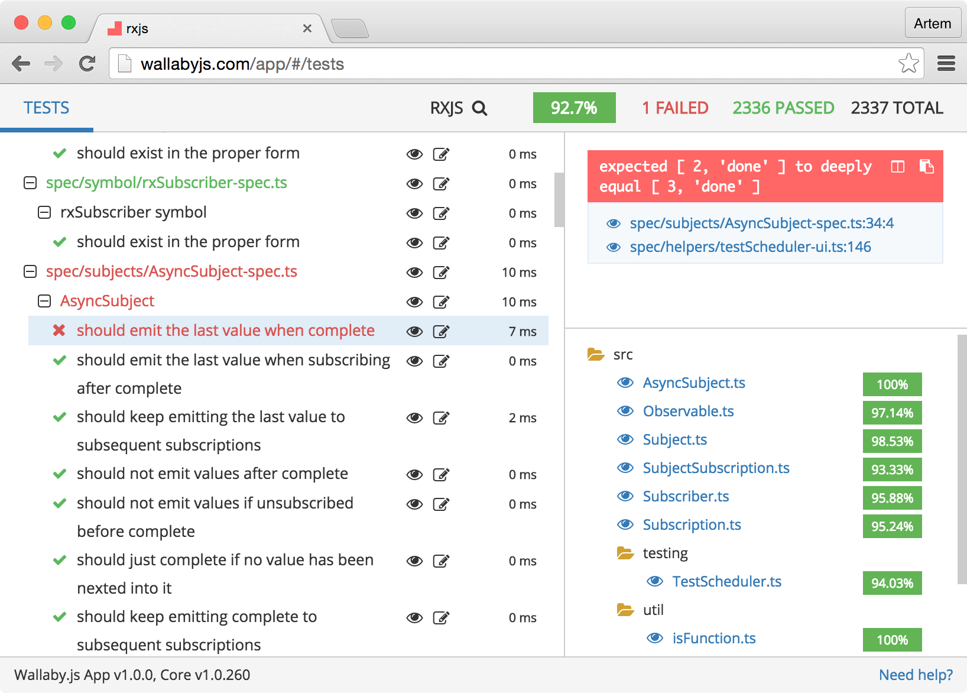
Task: Click browser reload button
Action: coord(87,63)
